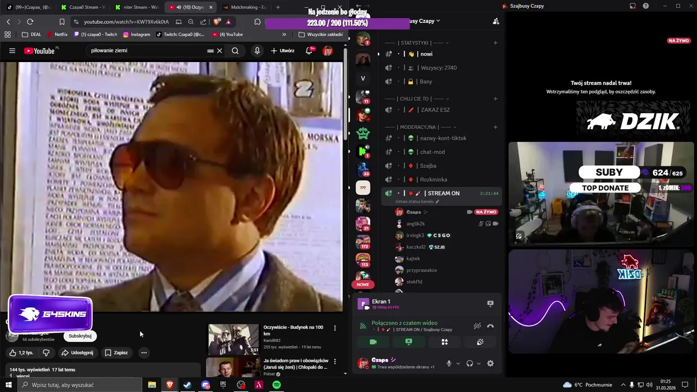697x392 pixels.
Task: Open the browser extensions puzzle icon
Action: click(258, 22)
